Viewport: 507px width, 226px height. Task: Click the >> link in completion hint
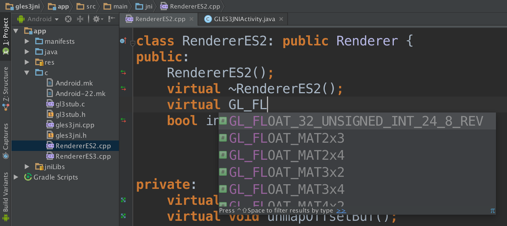click(341, 211)
